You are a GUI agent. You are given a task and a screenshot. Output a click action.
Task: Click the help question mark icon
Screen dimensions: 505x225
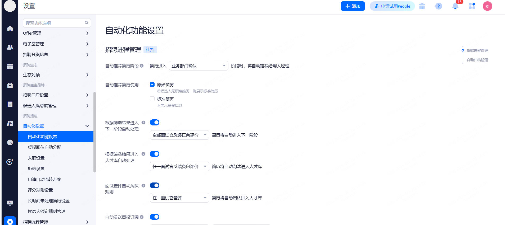tap(439, 6)
